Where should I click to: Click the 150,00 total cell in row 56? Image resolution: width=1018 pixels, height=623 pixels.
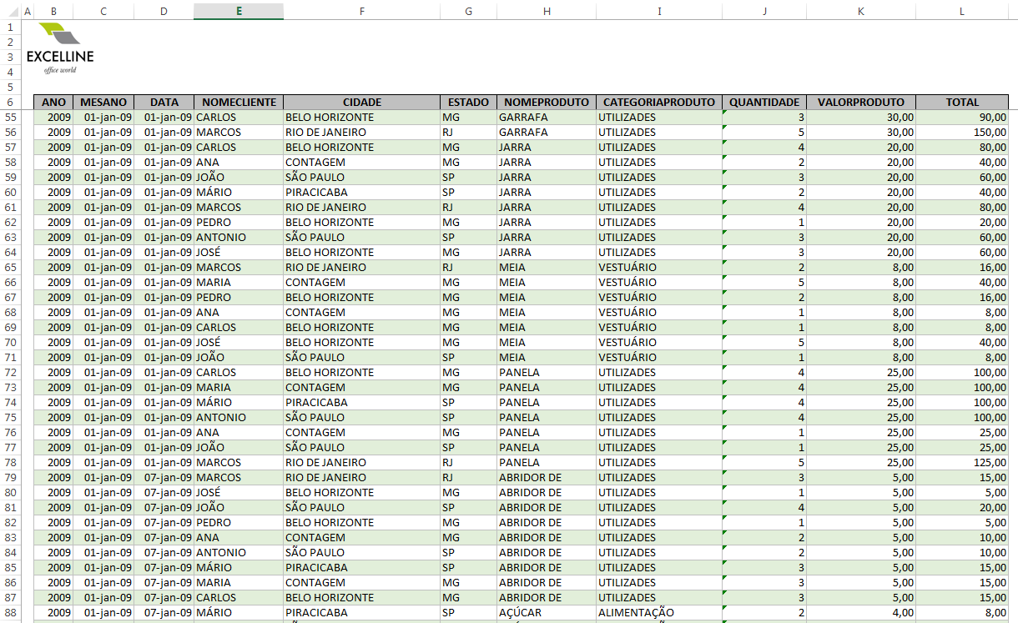[x=964, y=132]
